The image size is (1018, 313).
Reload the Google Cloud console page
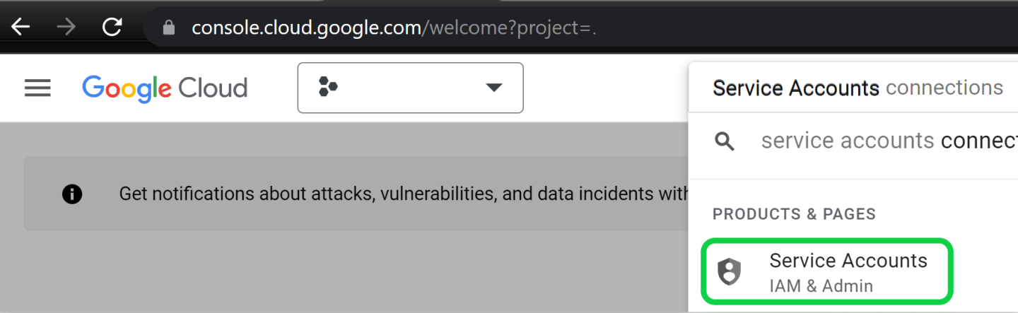tap(112, 28)
